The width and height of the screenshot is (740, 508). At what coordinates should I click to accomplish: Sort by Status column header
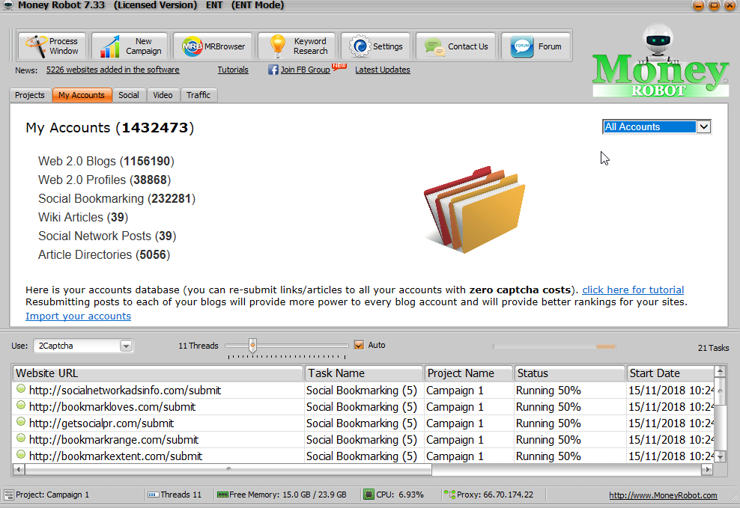click(x=570, y=373)
